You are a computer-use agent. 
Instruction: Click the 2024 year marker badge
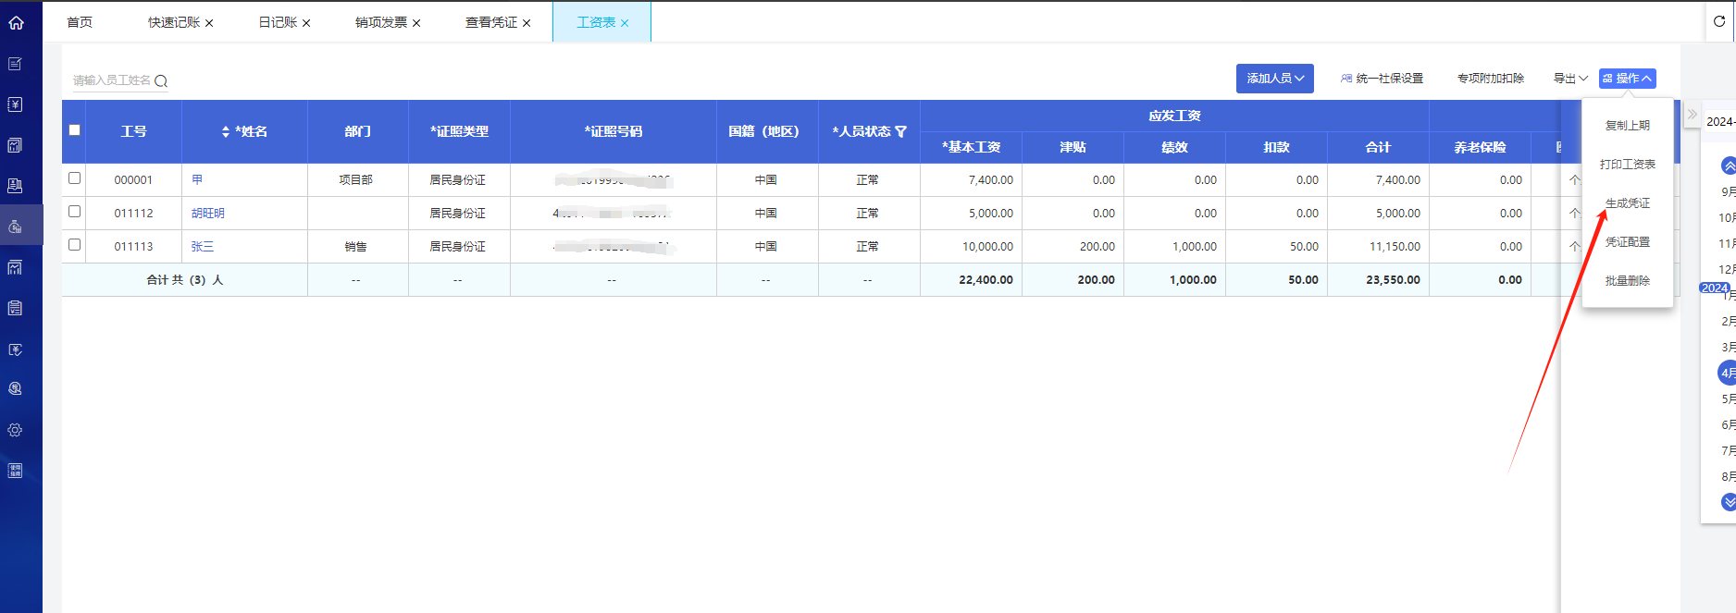[x=1715, y=288]
